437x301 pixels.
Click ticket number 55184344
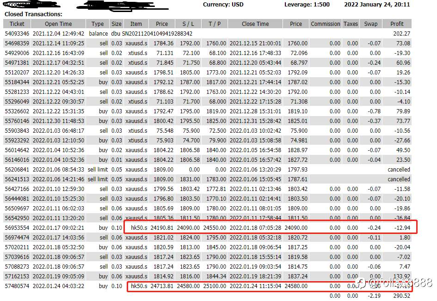coord(17,82)
